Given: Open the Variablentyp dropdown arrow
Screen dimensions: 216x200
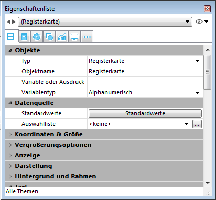Looking at the screenshot, I should coord(197,93).
